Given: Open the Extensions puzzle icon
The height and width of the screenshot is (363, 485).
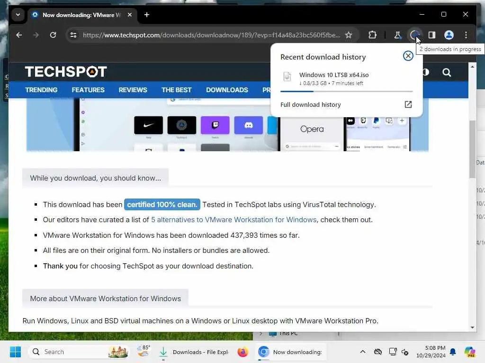Looking at the screenshot, I should click(x=372, y=35).
